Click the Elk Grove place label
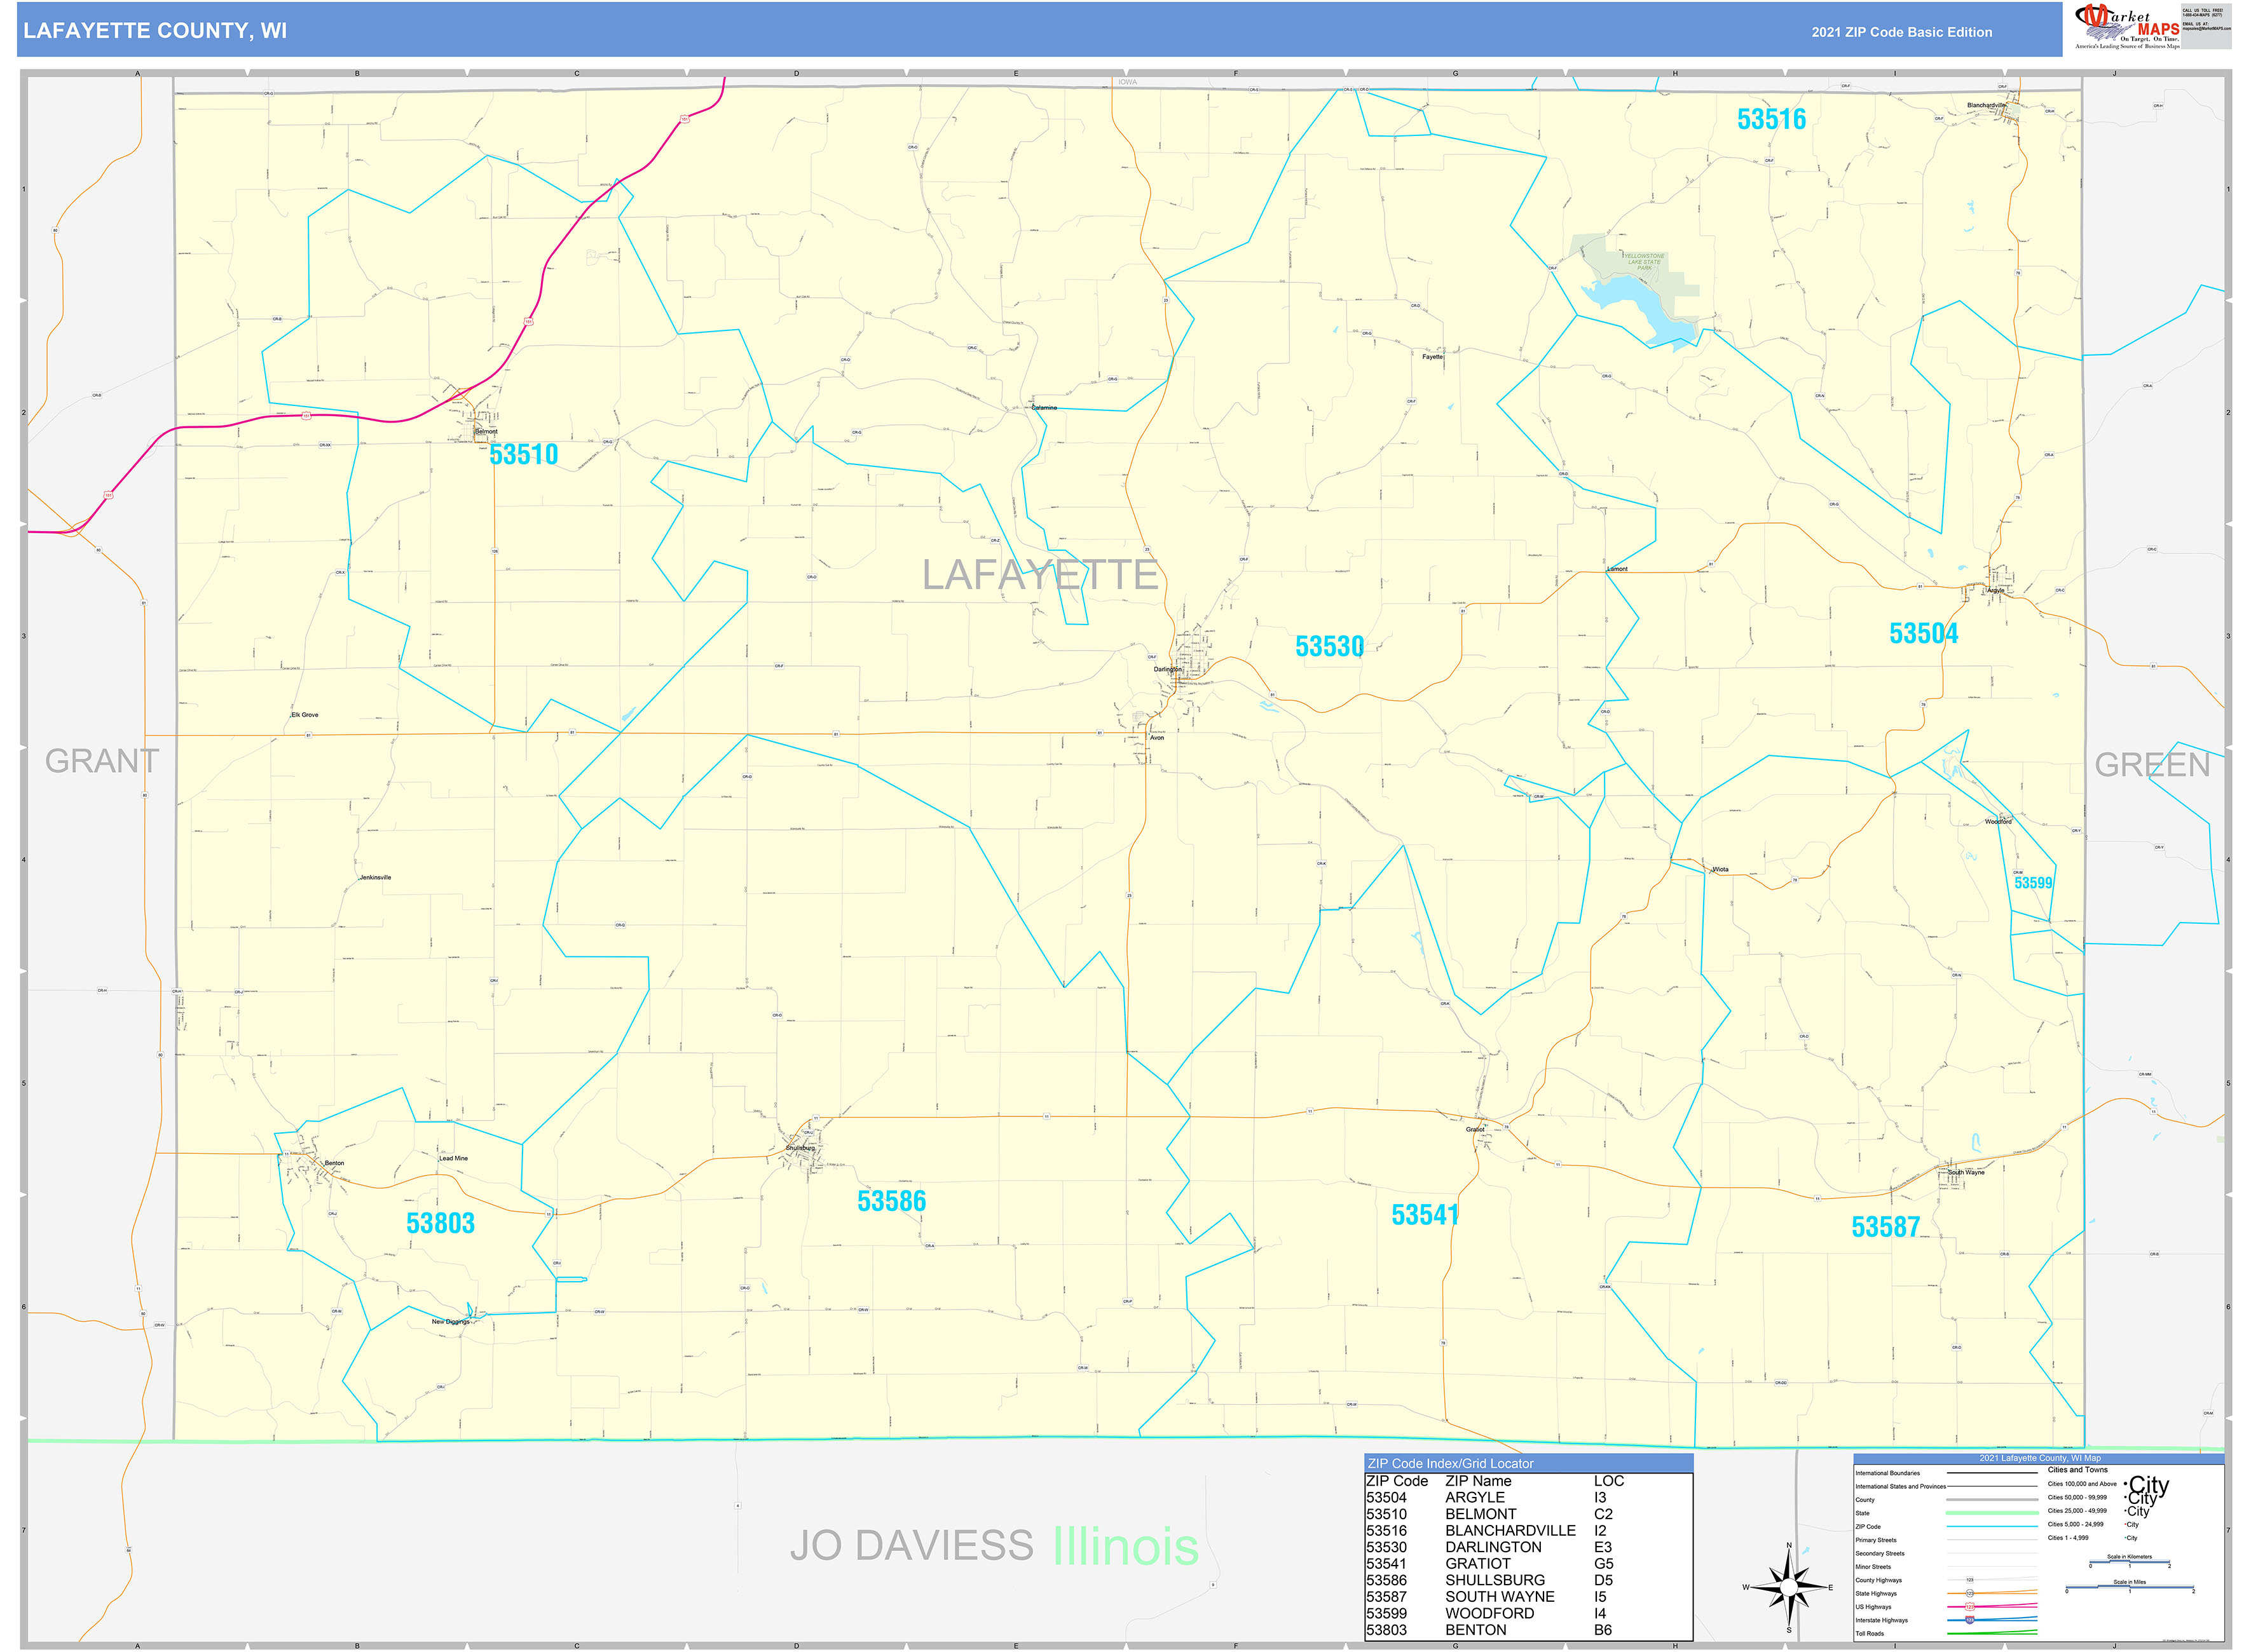Screen dimensions: 2251x1652 (305, 715)
